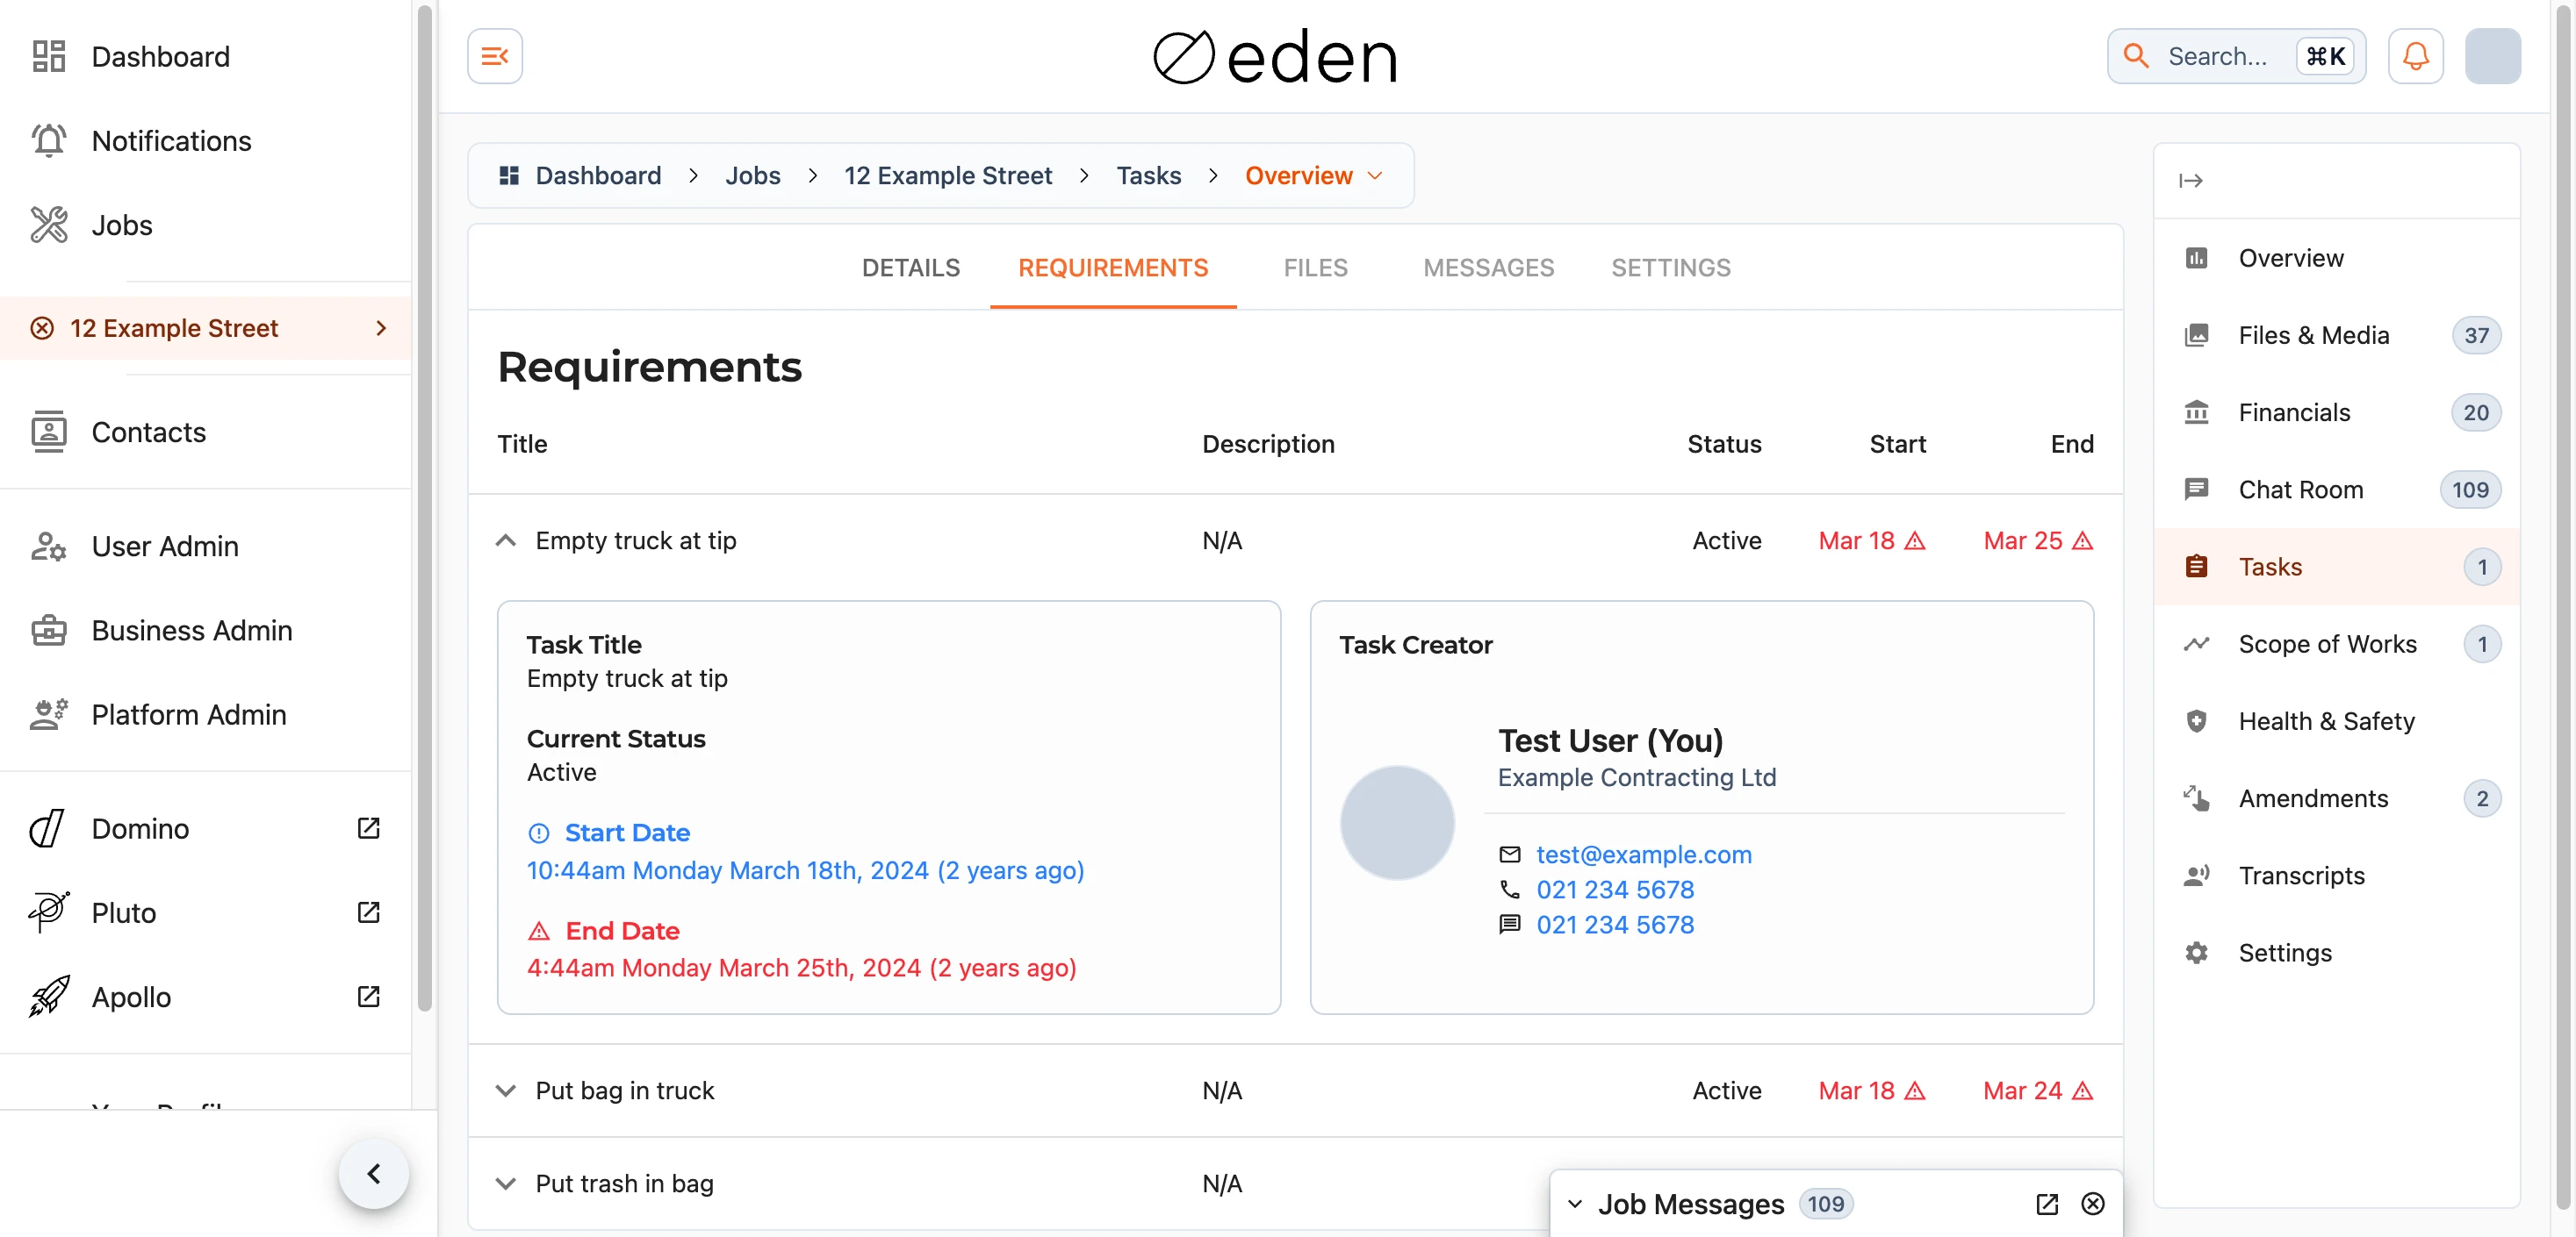Open Domino external link icon
Image resolution: width=2576 pixels, height=1237 pixels.
(368, 828)
